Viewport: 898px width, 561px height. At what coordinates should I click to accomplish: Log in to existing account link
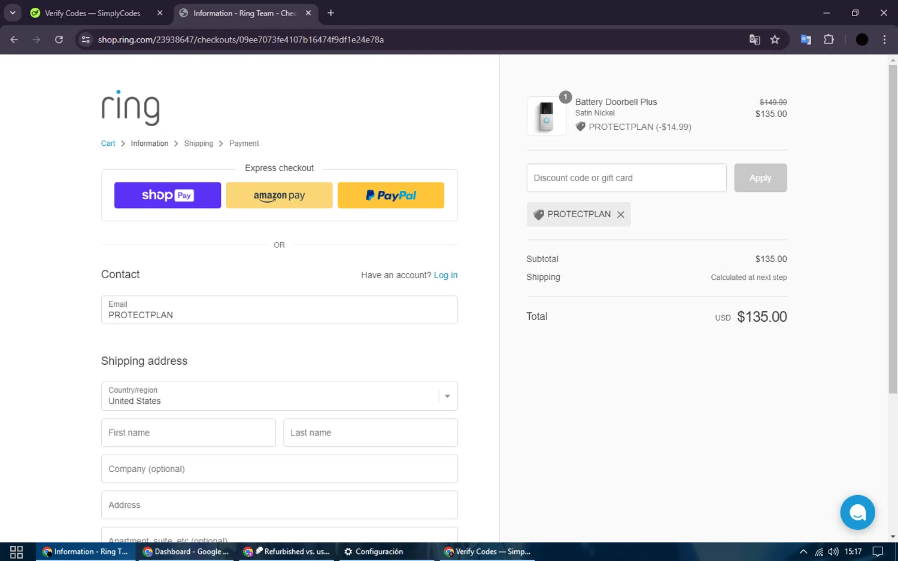click(445, 275)
